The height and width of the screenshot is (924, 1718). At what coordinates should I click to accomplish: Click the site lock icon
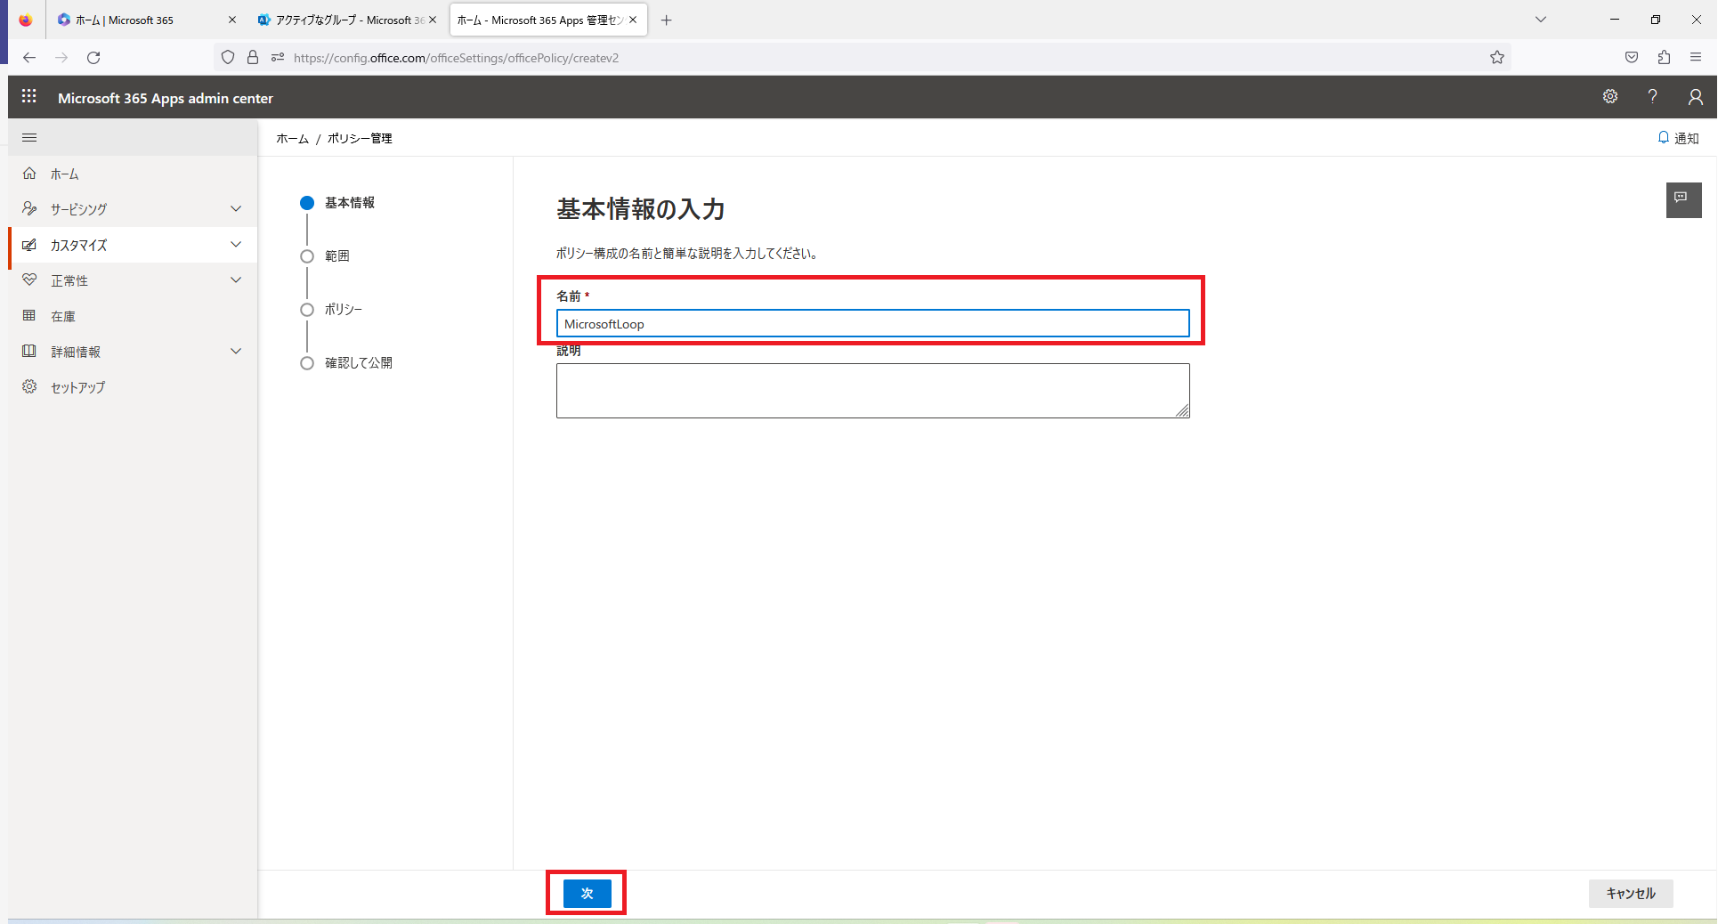(x=253, y=57)
